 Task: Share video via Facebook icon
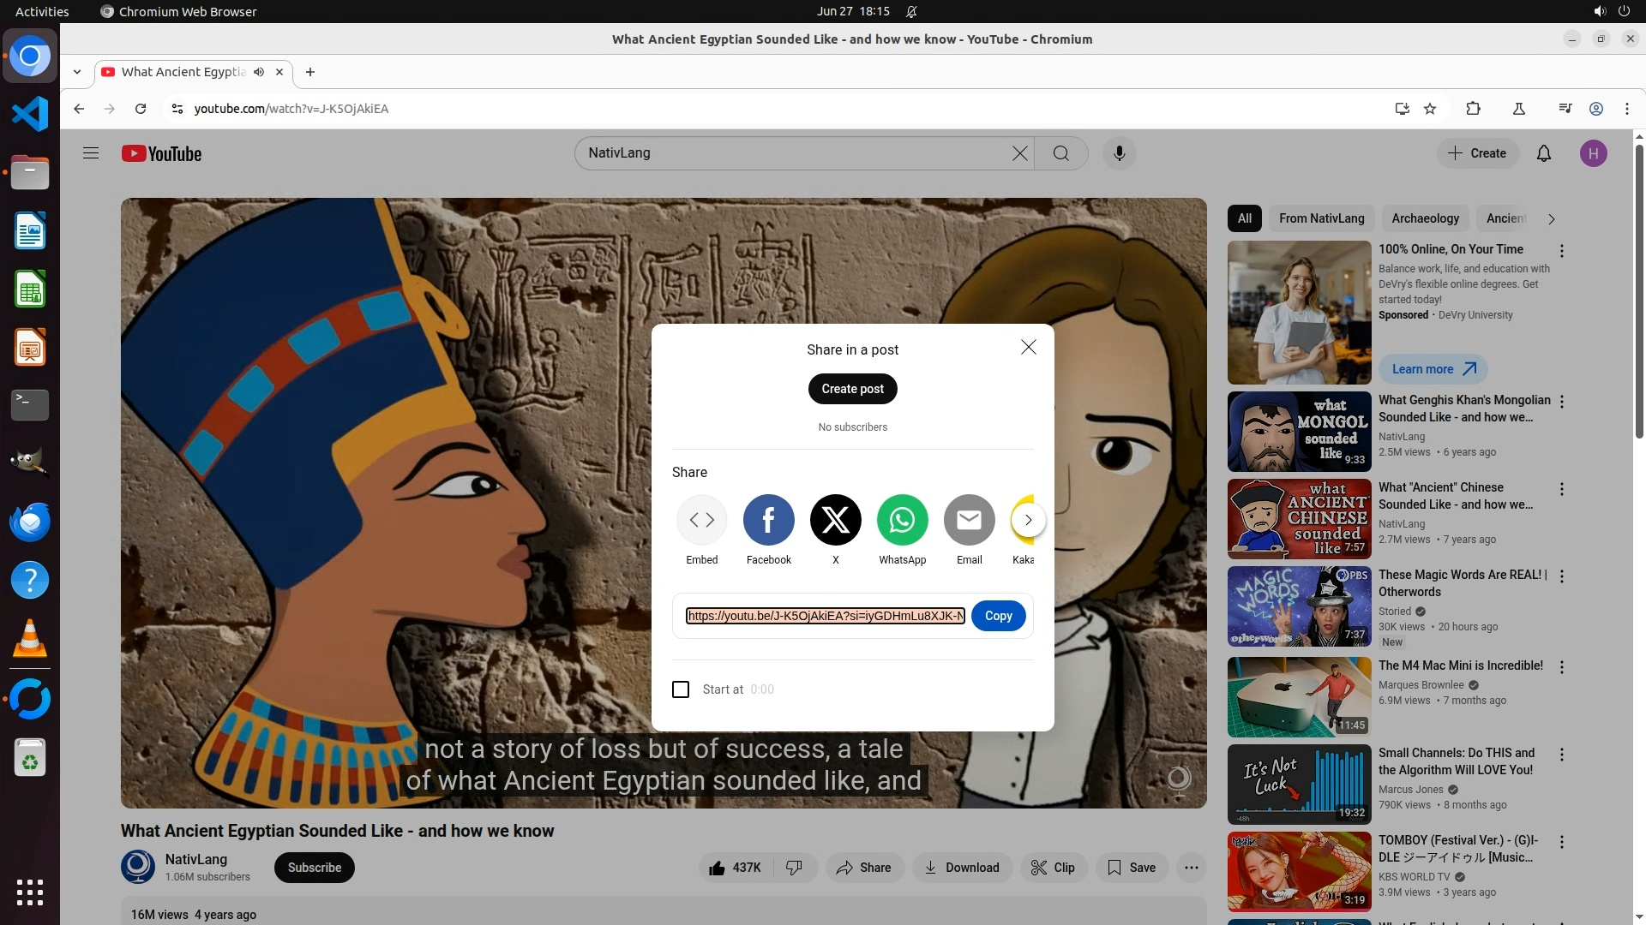pyautogui.click(x=768, y=520)
